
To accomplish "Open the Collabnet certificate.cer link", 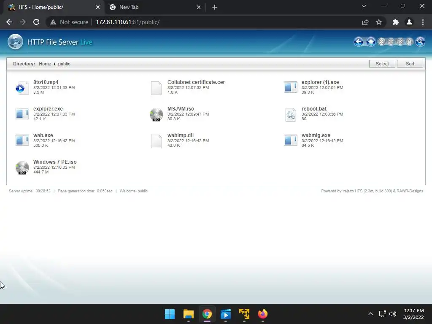I will [x=196, y=82].
